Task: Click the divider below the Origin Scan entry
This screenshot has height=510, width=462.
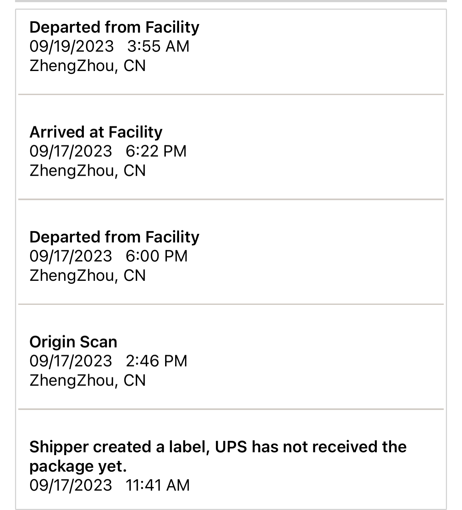Action: click(x=231, y=409)
